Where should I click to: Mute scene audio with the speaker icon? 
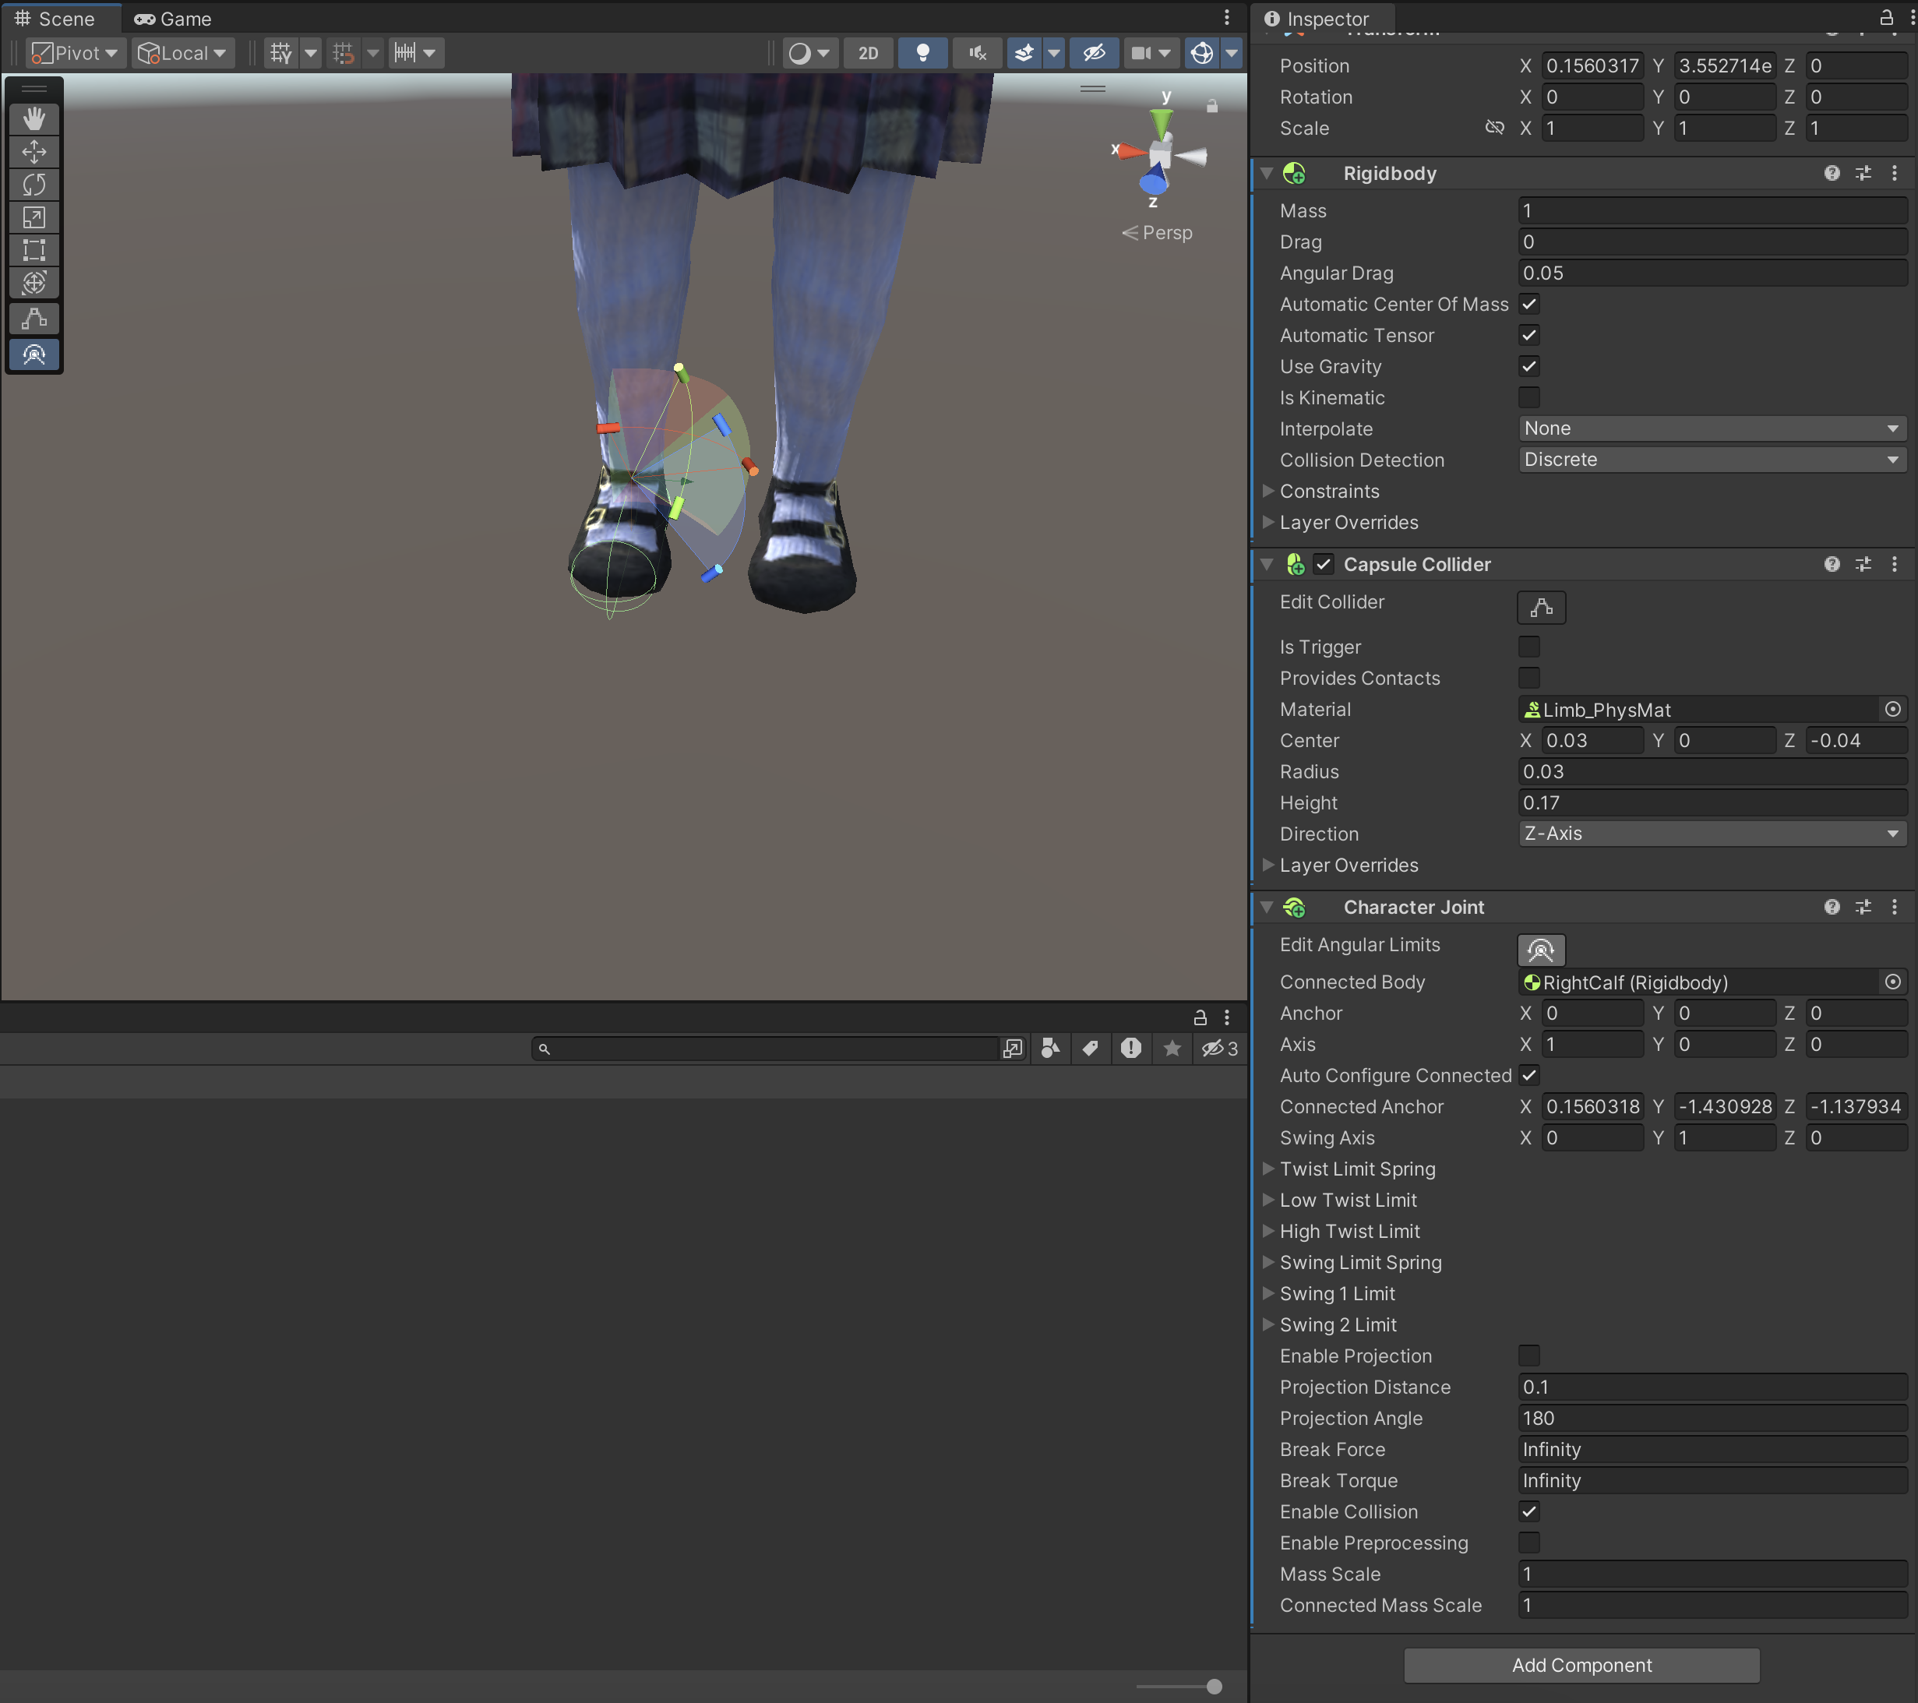(x=977, y=52)
